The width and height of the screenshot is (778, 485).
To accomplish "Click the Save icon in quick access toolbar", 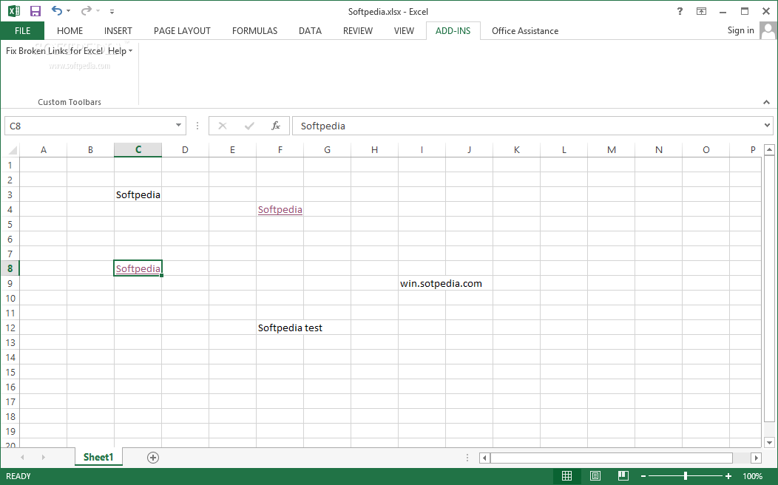I will (x=35, y=11).
